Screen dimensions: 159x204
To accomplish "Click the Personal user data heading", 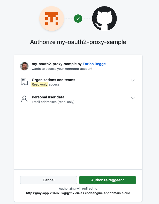I will click(x=48, y=97).
